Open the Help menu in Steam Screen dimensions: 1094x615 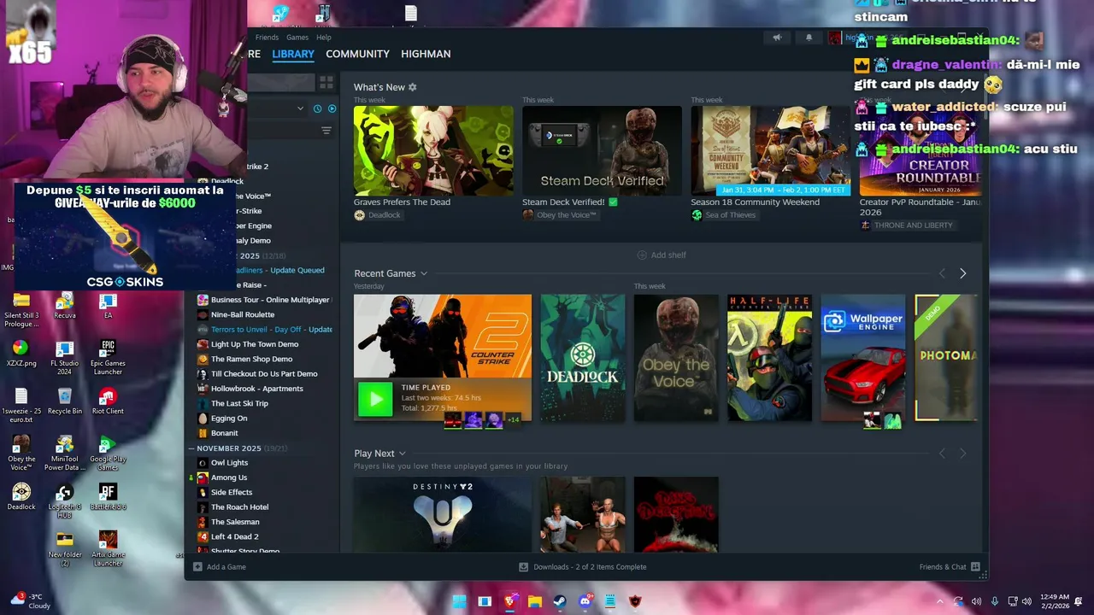324,38
